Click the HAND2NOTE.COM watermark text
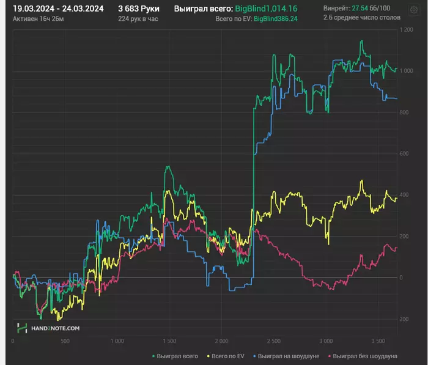Image resolution: width=428 pixels, height=365 pixels. pyautogui.click(x=56, y=328)
